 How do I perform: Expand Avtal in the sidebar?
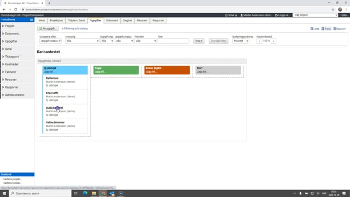click(x=17, y=49)
